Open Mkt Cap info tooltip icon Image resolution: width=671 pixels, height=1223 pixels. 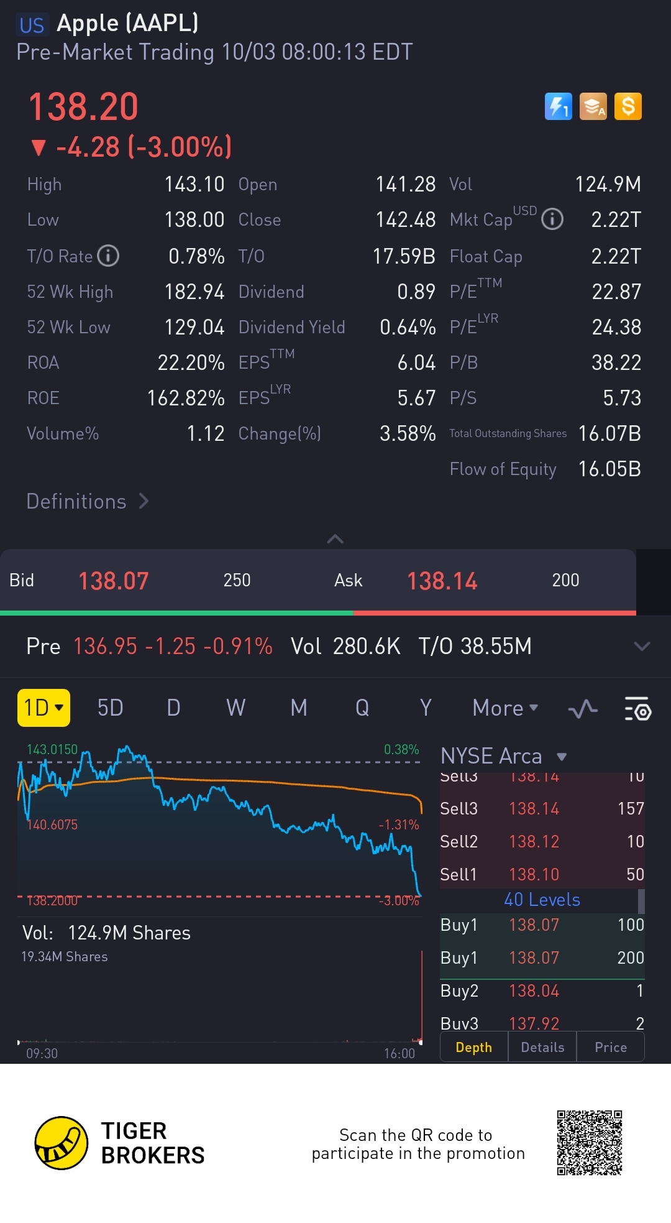pyautogui.click(x=552, y=219)
